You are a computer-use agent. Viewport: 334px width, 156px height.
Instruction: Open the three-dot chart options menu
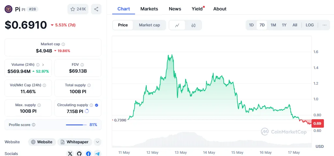(324, 25)
